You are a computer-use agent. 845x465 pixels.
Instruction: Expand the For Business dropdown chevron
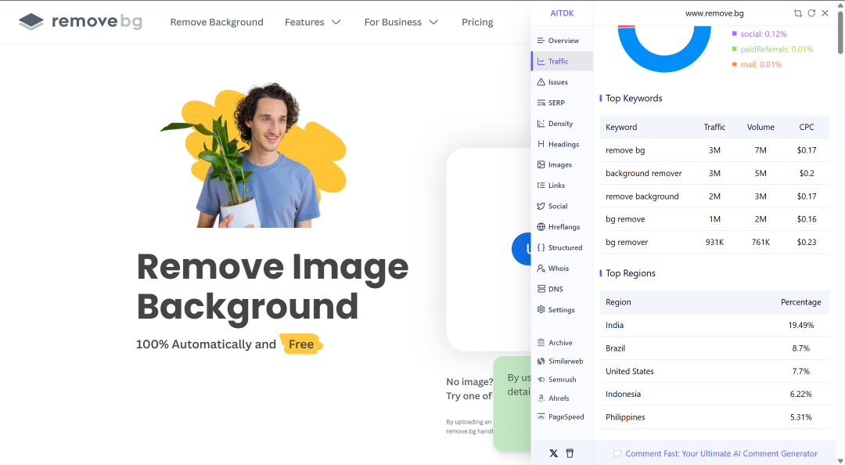tap(433, 22)
